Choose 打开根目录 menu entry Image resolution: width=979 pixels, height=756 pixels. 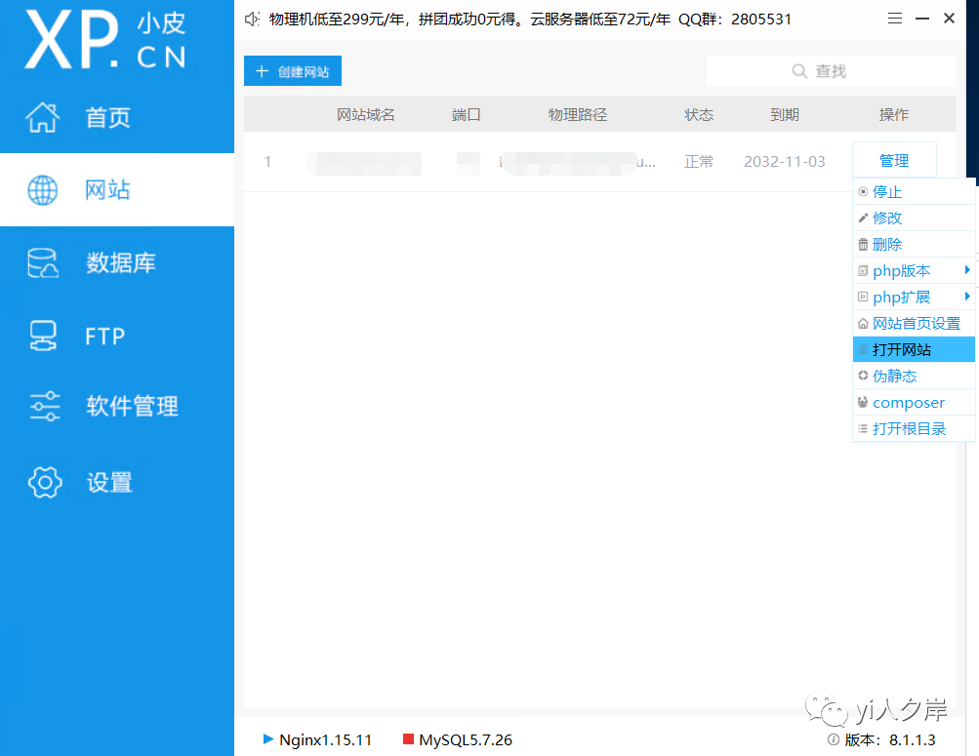(914, 428)
